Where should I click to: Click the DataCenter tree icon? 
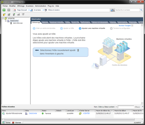point(8,21)
